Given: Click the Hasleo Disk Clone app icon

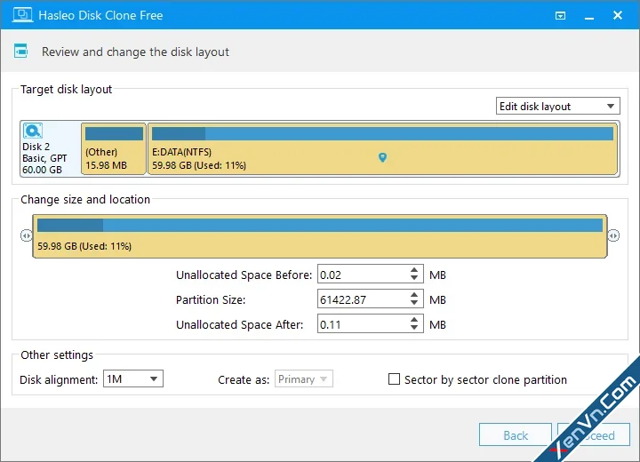Looking at the screenshot, I should 22,15.
